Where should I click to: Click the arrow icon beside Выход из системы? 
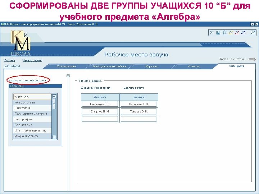pyautogui.click(x=252, y=59)
